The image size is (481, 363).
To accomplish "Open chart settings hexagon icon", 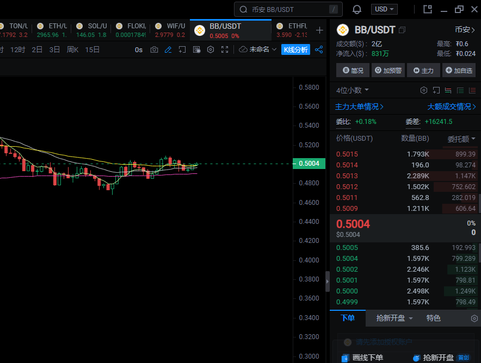I will pyautogui.click(x=211, y=49).
